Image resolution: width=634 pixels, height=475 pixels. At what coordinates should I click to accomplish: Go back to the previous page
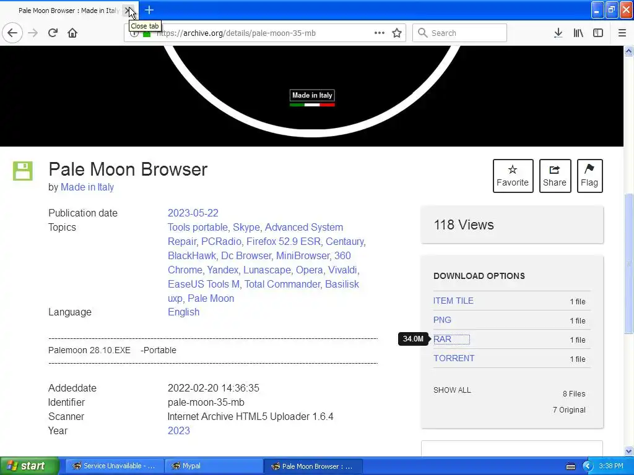coord(12,33)
